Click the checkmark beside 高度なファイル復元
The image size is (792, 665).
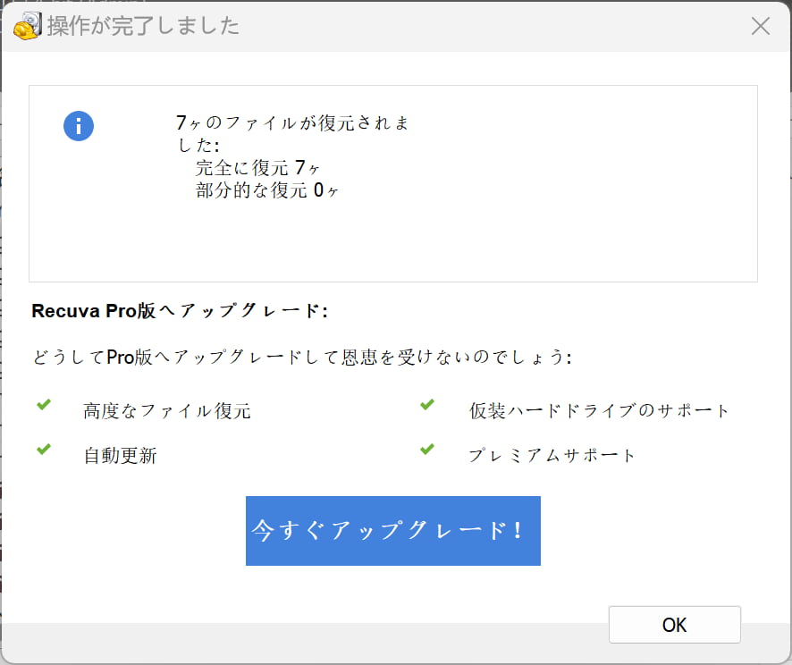tap(44, 405)
